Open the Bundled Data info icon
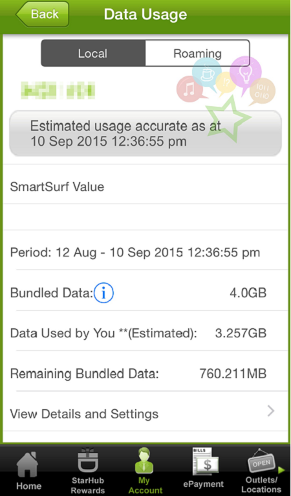This screenshot has height=496, width=291. pos(103,293)
